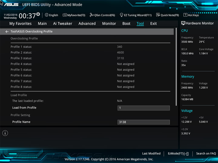Click the CPU ratio value 35x
Screen dimensions: 218x163
tap(183, 65)
